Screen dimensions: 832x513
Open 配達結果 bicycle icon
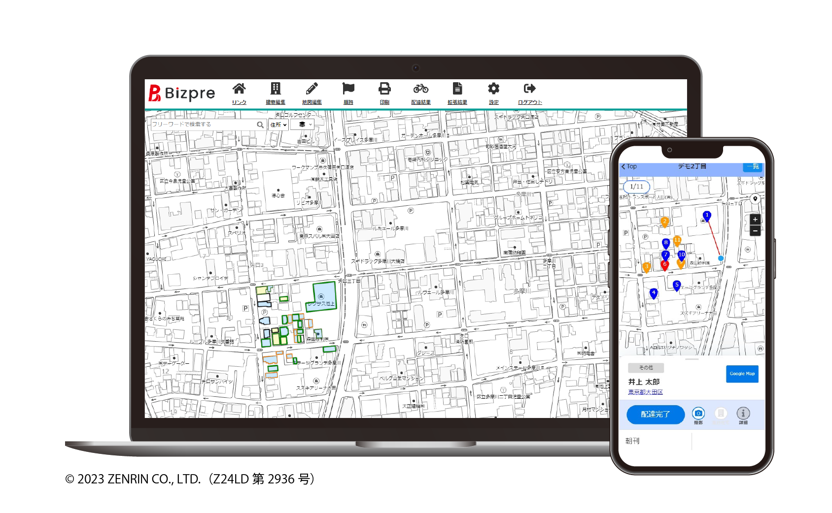tap(420, 89)
